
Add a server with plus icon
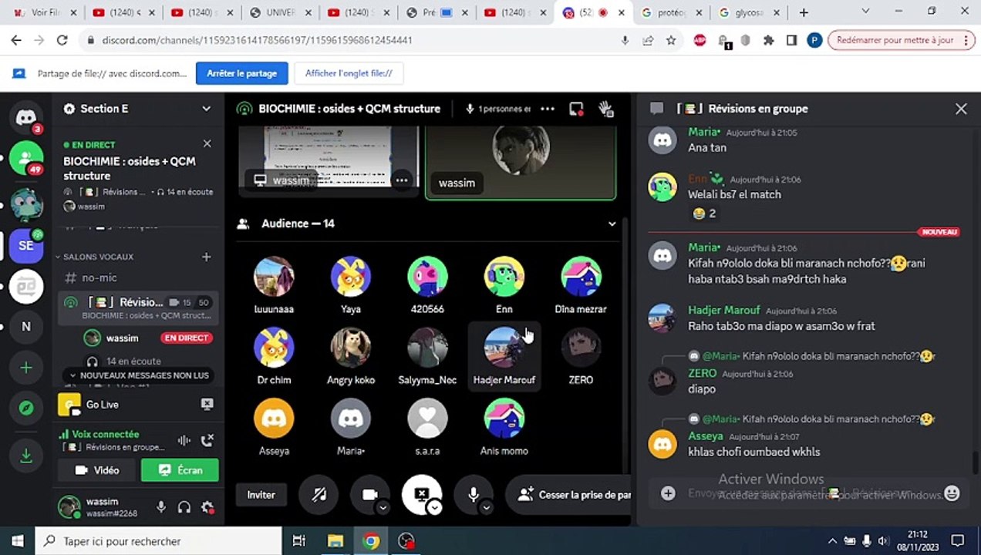click(x=26, y=368)
